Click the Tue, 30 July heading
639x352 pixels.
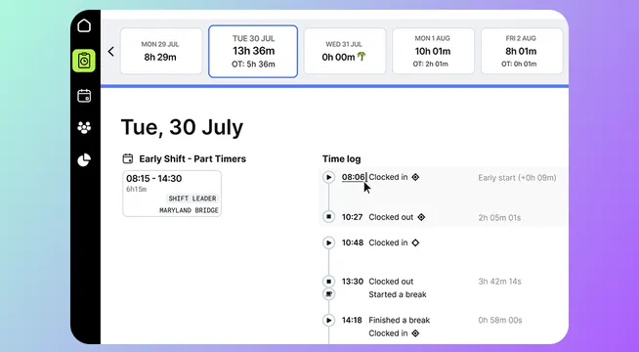point(182,127)
